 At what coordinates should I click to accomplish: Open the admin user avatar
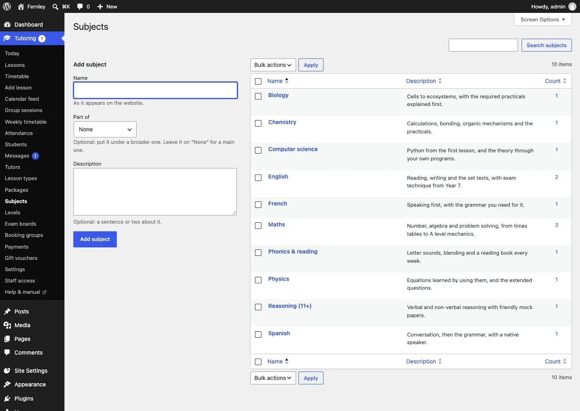tap(572, 6)
